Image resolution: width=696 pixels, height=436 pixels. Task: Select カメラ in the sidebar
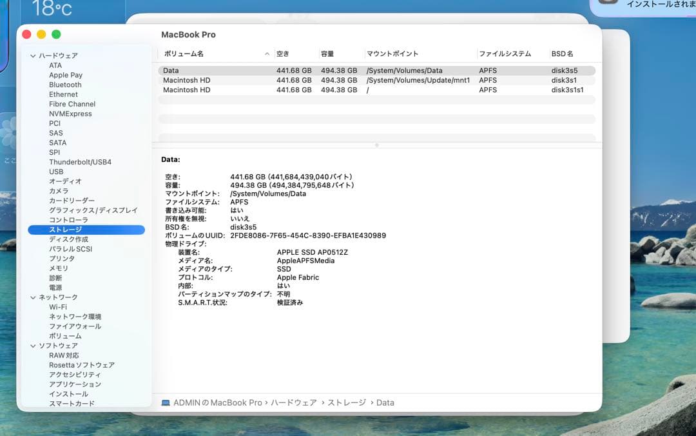pos(59,191)
